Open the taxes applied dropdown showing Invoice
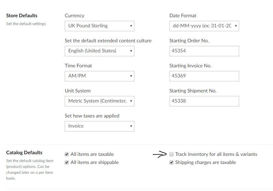The width and height of the screenshot is (273, 191). 100,126
